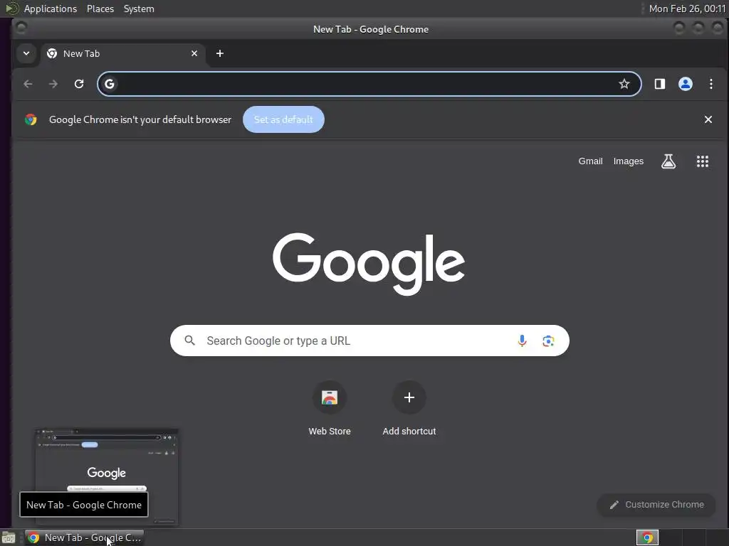Click the window menu button at title bar left

point(21,28)
